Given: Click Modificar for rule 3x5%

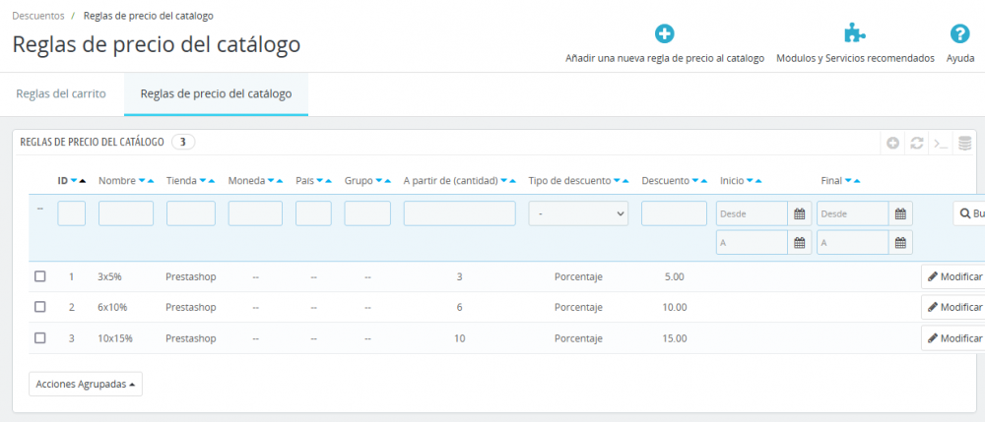Looking at the screenshot, I should click(x=954, y=276).
